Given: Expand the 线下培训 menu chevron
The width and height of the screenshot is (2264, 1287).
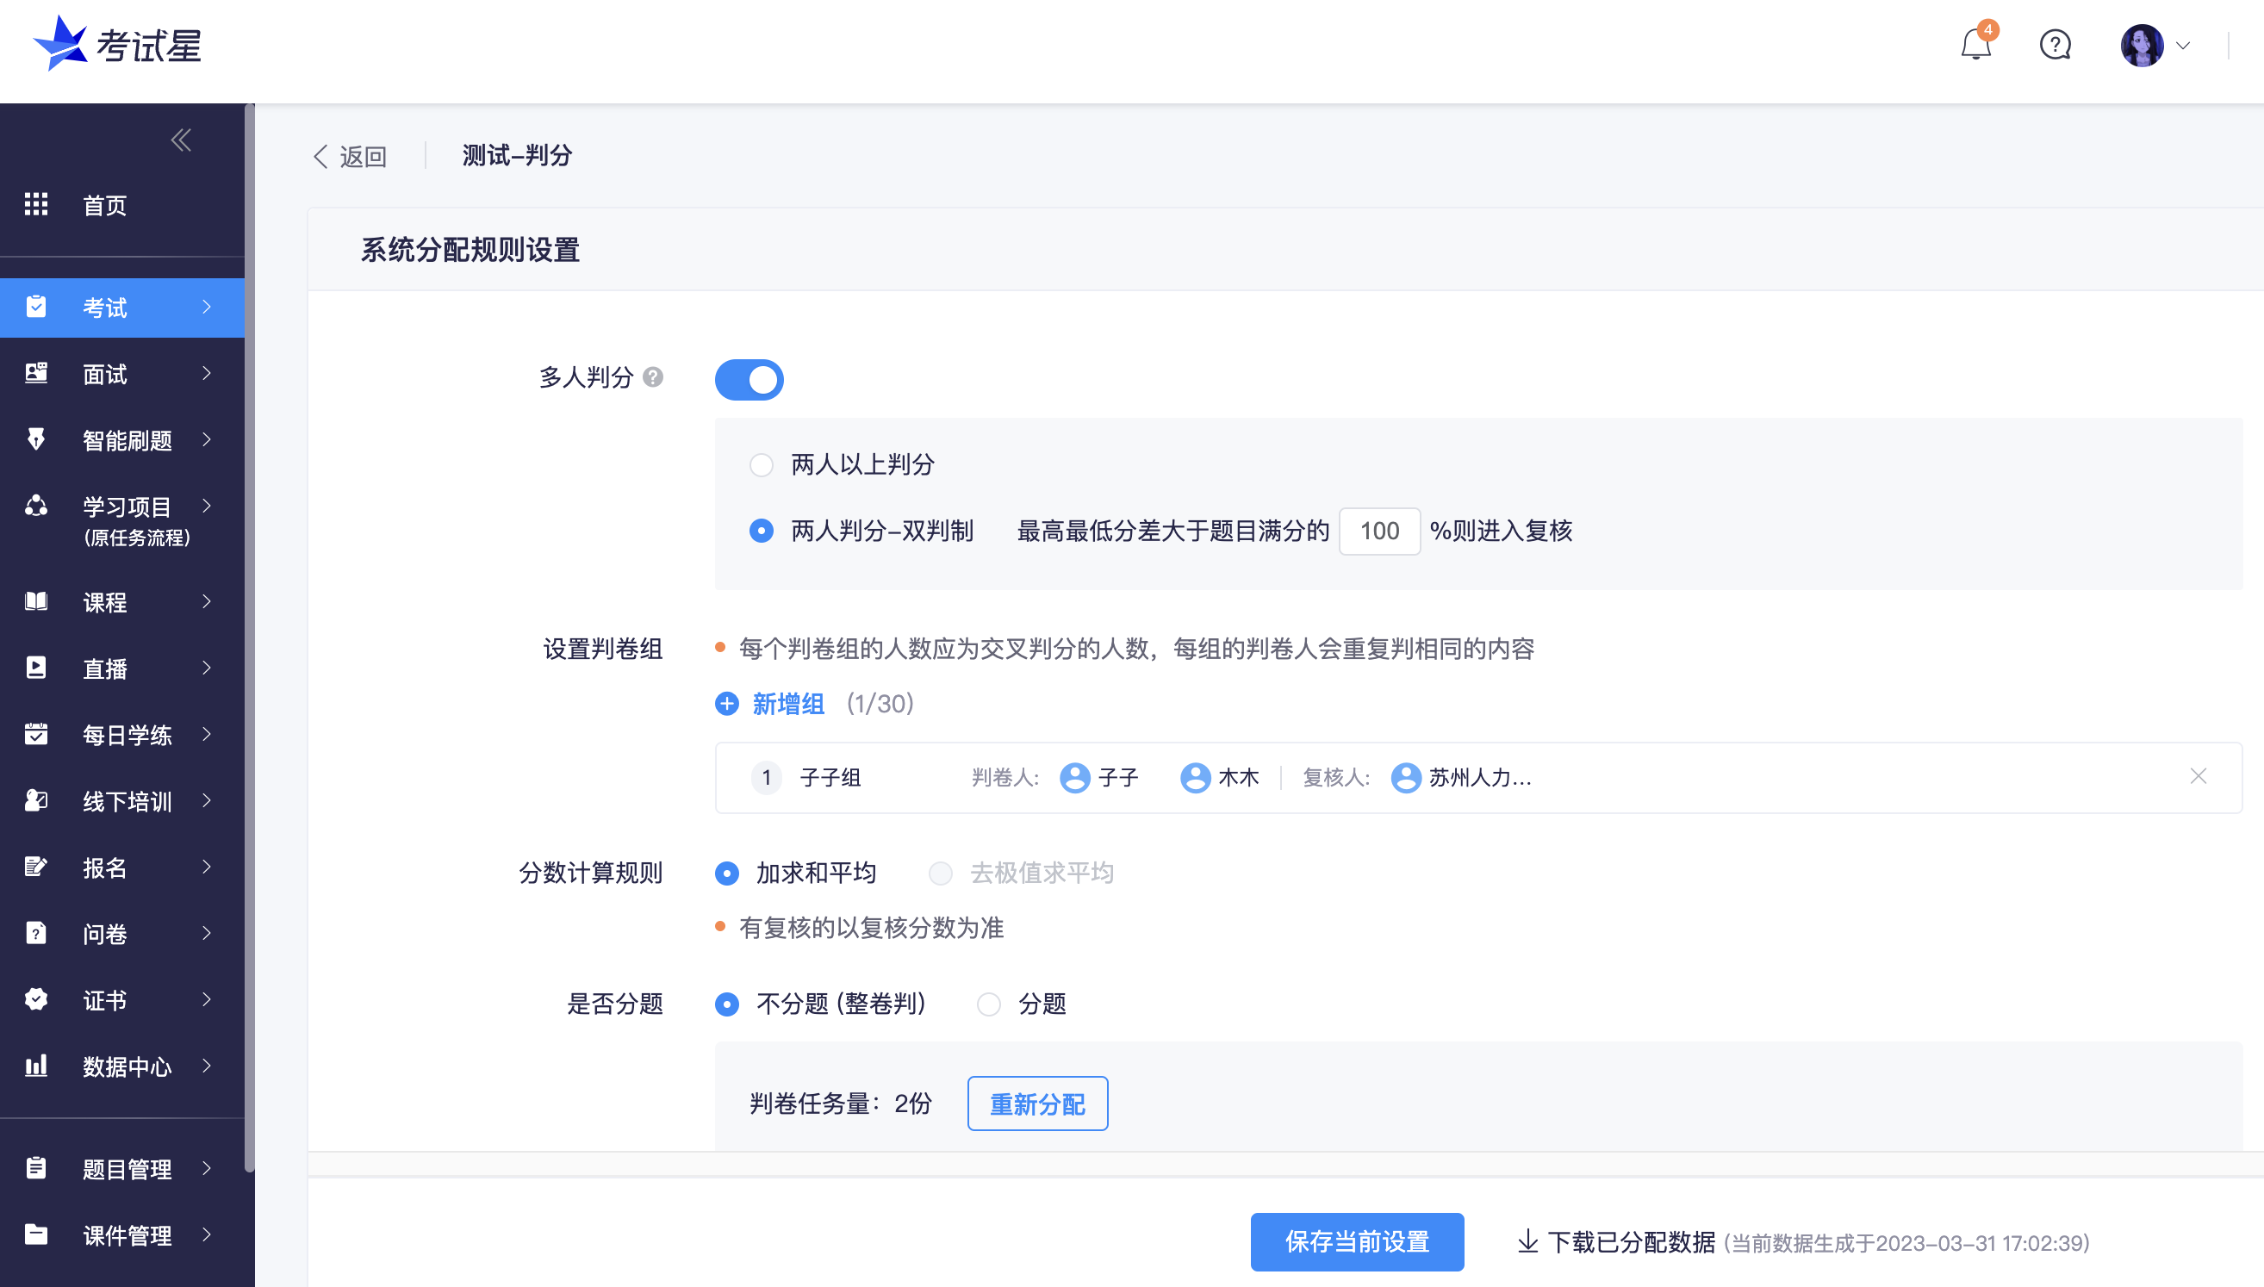Looking at the screenshot, I should 207,800.
